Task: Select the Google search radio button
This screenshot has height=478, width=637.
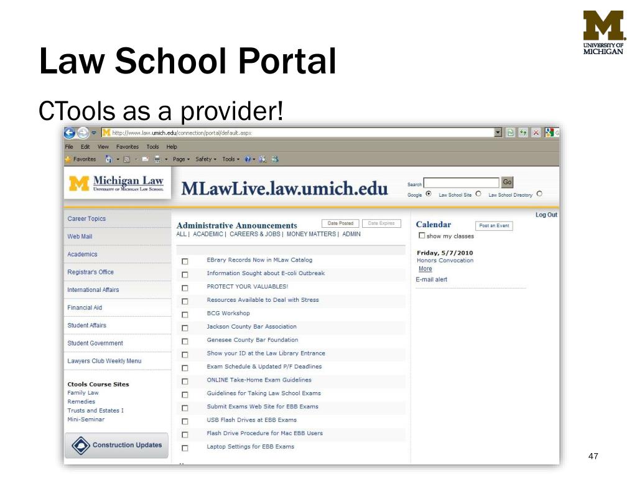Action: tap(428, 194)
